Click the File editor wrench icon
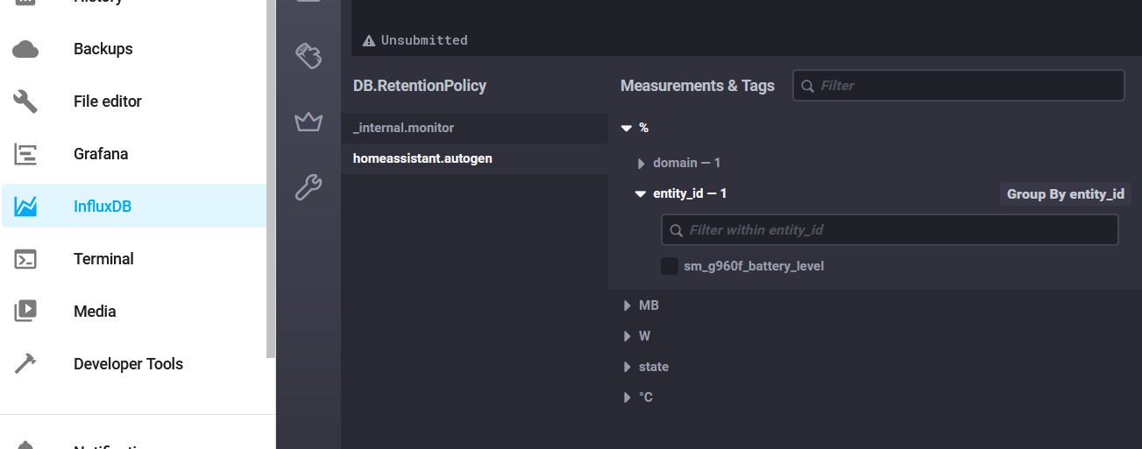Viewport: 1142px width, 449px height. (25, 102)
